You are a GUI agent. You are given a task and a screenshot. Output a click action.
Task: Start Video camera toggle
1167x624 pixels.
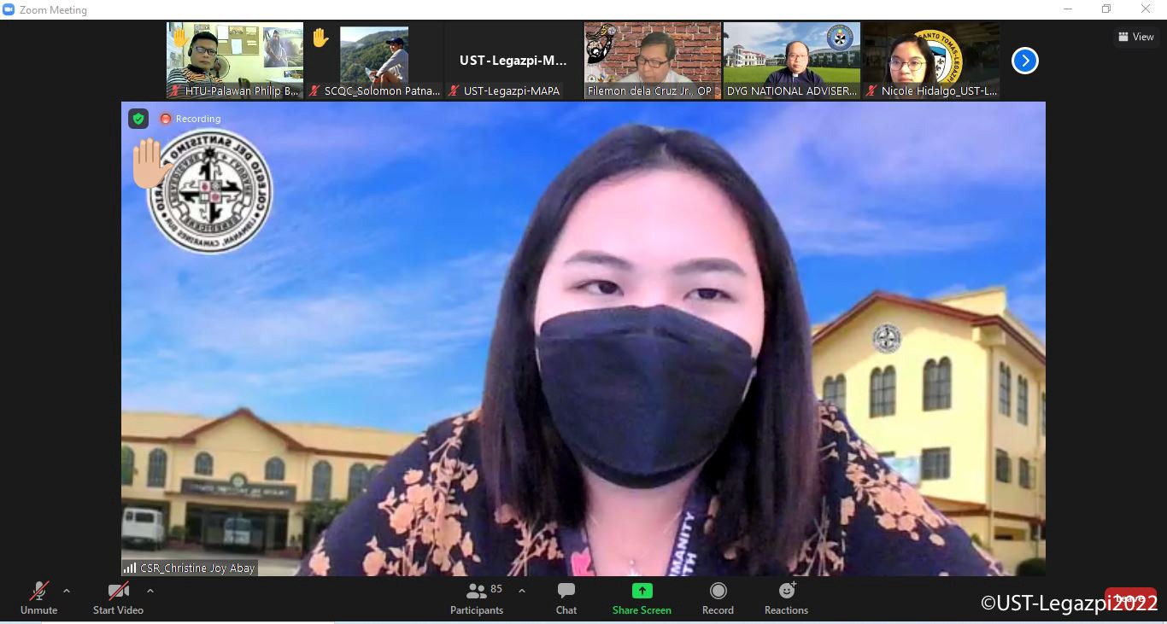click(x=118, y=598)
